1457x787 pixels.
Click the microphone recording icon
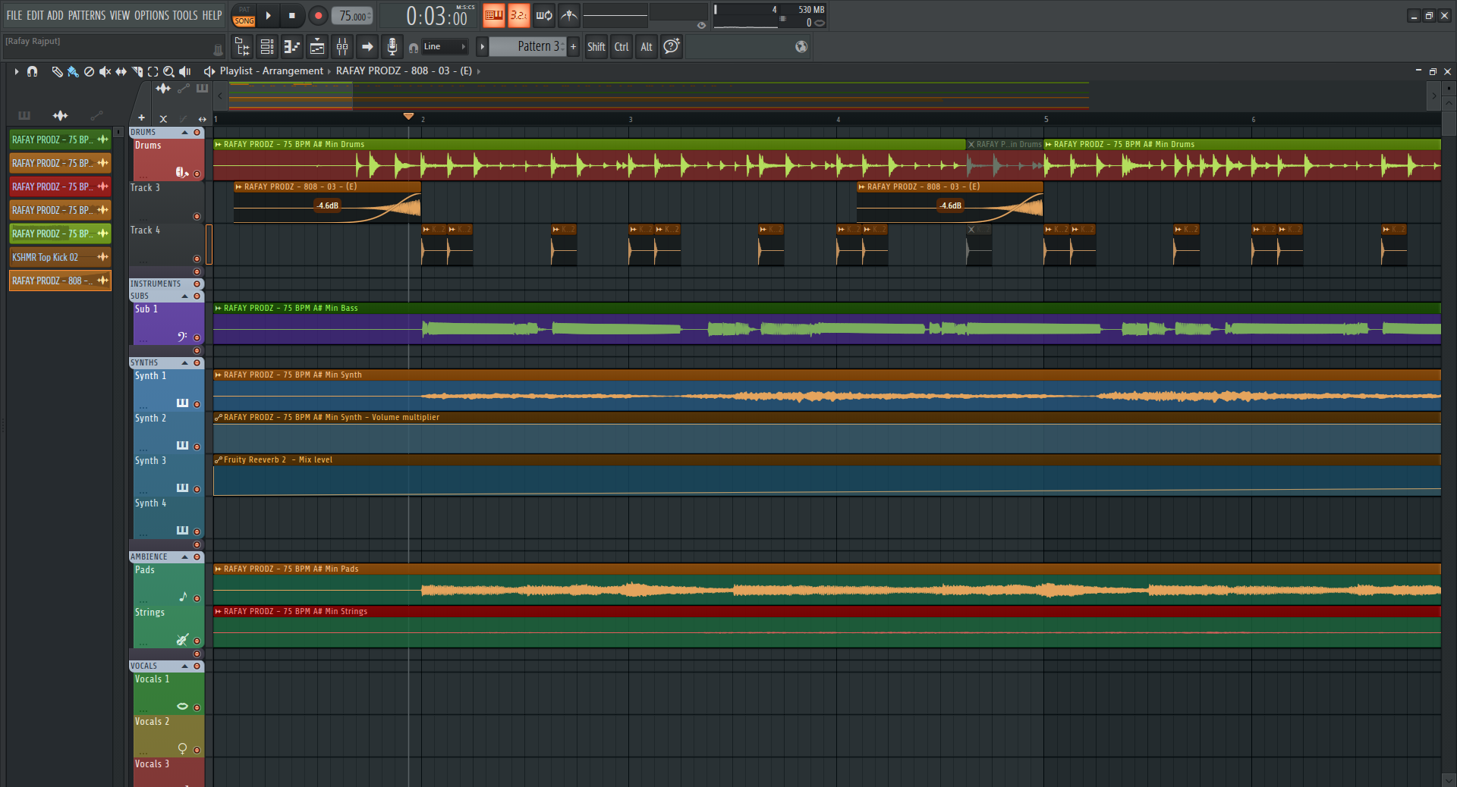[x=392, y=47]
